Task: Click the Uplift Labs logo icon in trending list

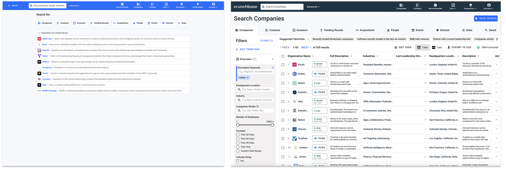Action: [x=39, y=39]
